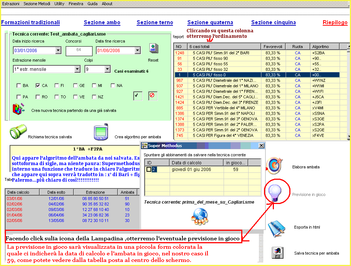Toggle the MI wheel checkbox
Screen dimensions: 351x266
tap(94, 85)
